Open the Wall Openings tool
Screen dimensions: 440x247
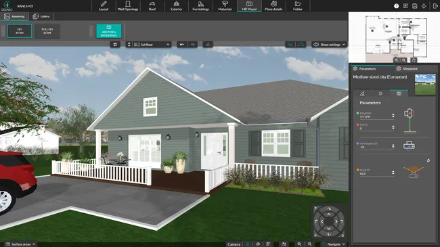[128, 6]
